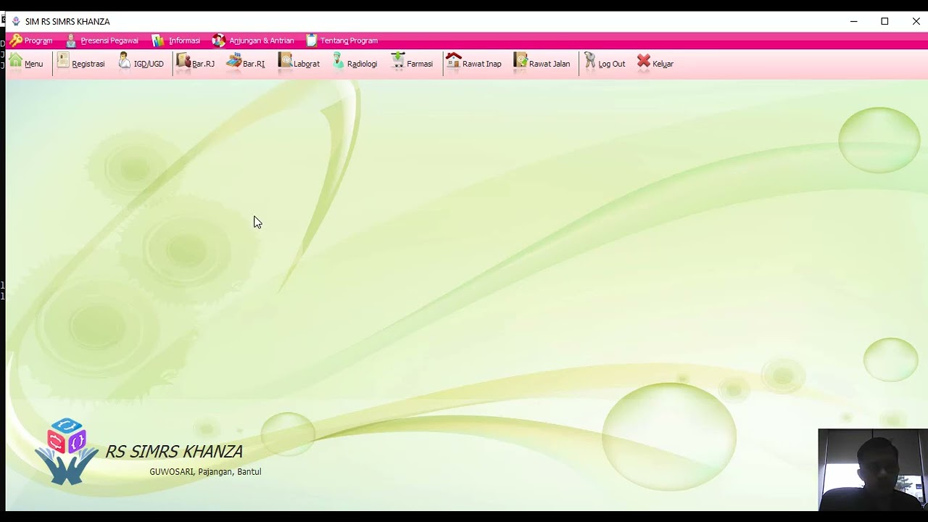Image resolution: width=928 pixels, height=522 pixels.
Task: Open the Informasi menu
Action: [x=176, y=41]
